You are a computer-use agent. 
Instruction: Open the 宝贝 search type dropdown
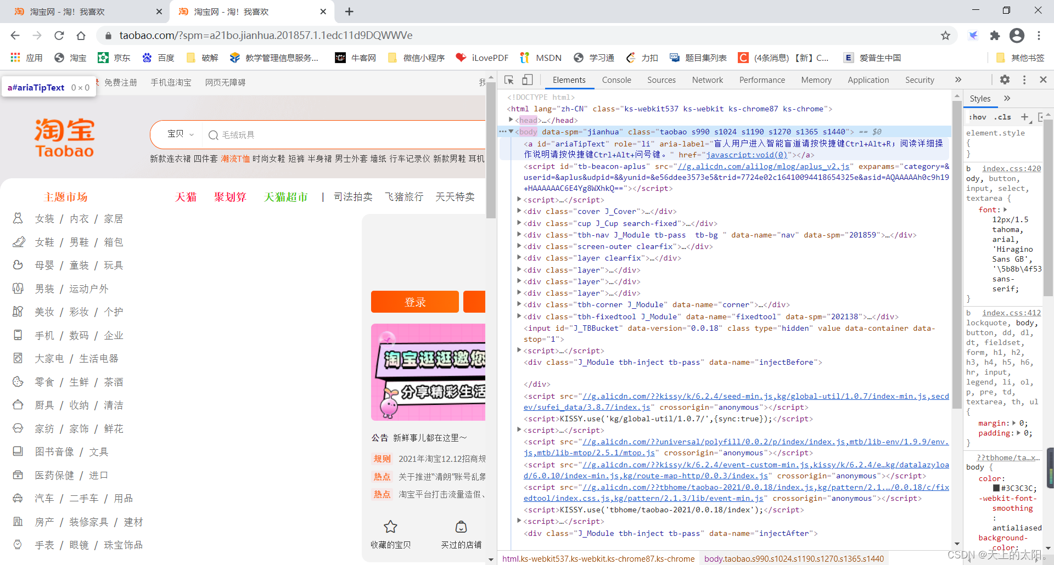pyautogui.click(x=181, y=134)
